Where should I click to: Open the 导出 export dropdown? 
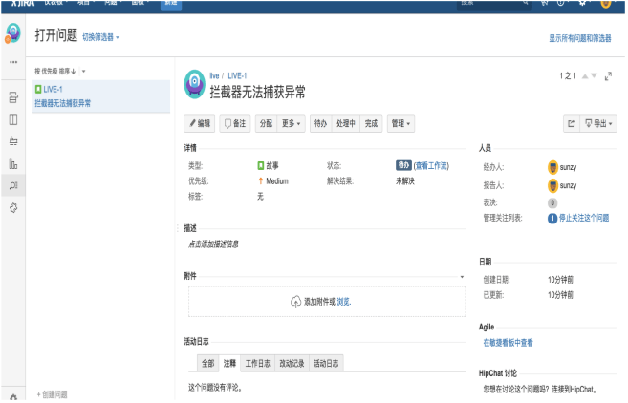(x=598, y=123)
